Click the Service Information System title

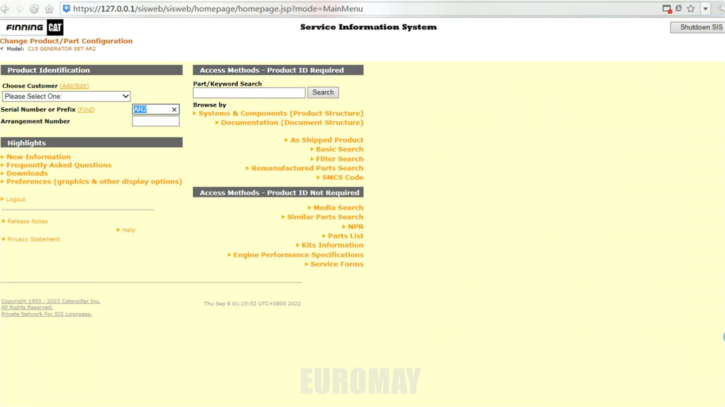pyautogui.click(x=368, y=27)
